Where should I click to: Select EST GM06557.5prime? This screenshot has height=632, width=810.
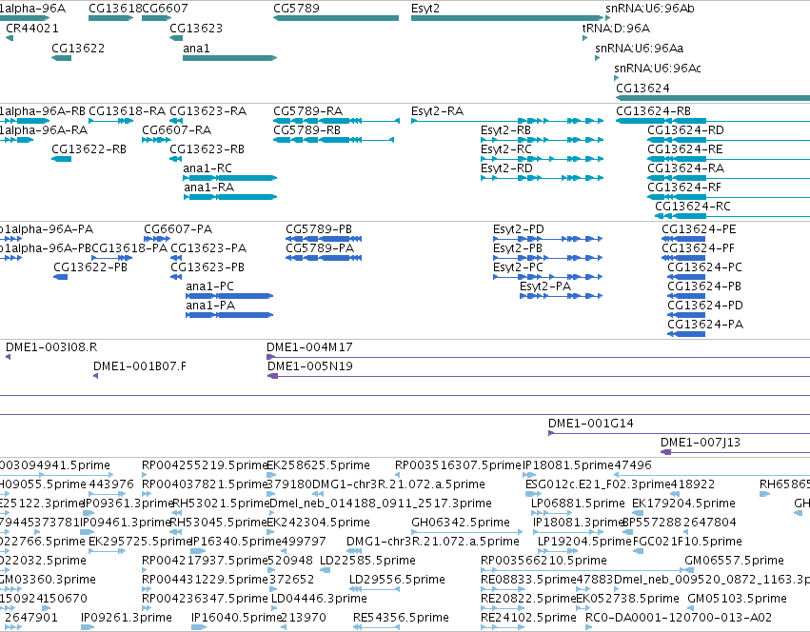pos(689,570)
